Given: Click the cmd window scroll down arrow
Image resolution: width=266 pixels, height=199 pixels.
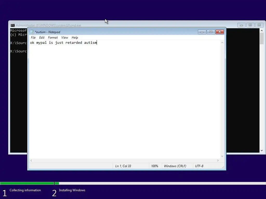Looking at the screenshot, I should point(262,151).
